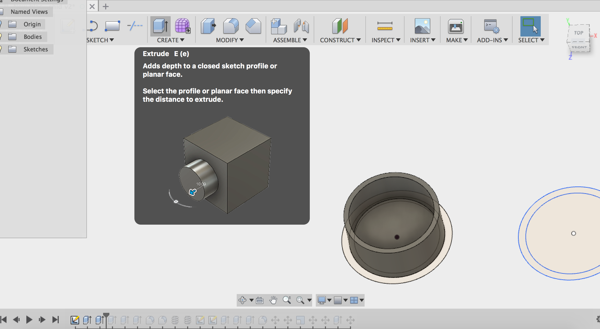Image resolution: width=600 pixels, height=329 pixels.
Task: Open the purple Create Form tool
Action: (182, 26)
